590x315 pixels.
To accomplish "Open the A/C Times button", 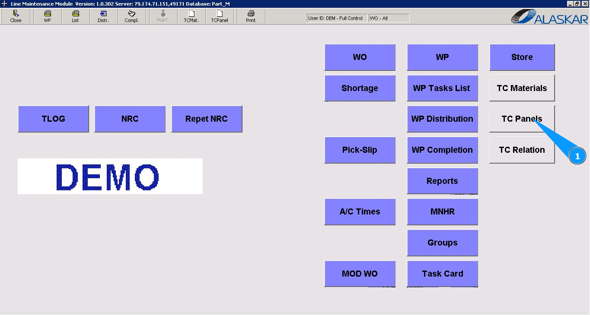I will point(360,211).
